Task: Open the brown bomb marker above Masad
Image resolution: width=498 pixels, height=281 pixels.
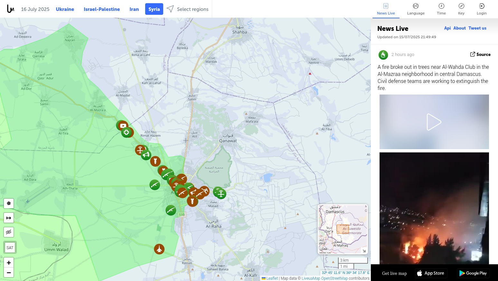Action: pos(192,201)
